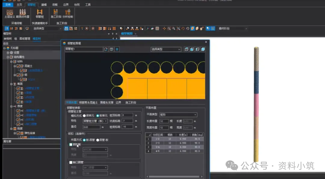The image size is (325, 179).
Task: Click the segment table horizontal scrollbar
Action: (x=175, y=177)
